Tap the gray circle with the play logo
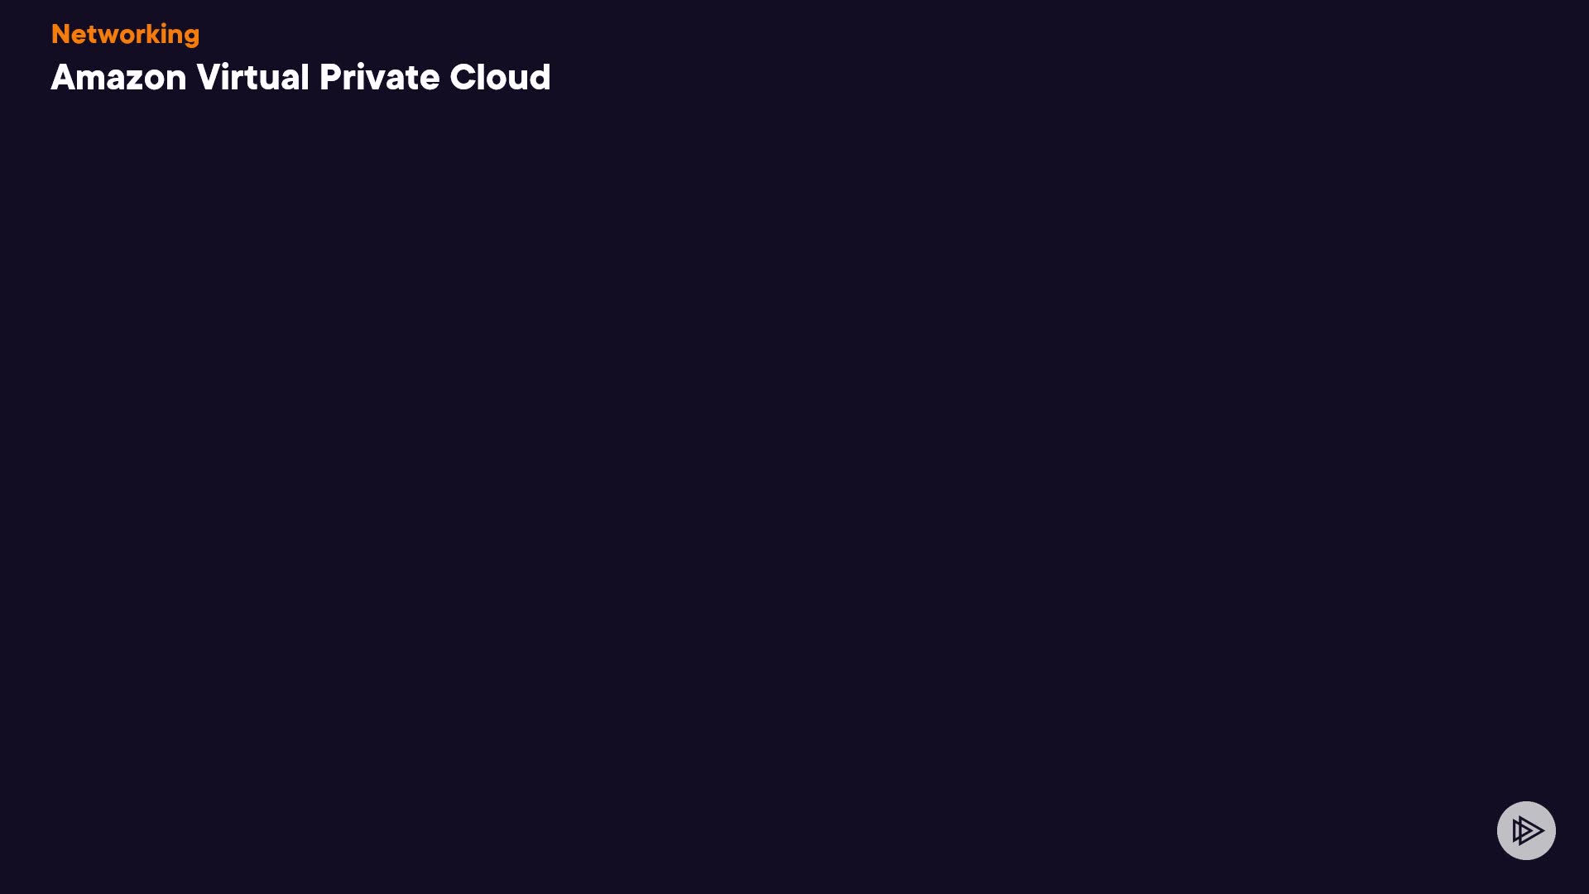The width and height of the screenshot is (1589, 894). click(x=1526, y=830)
